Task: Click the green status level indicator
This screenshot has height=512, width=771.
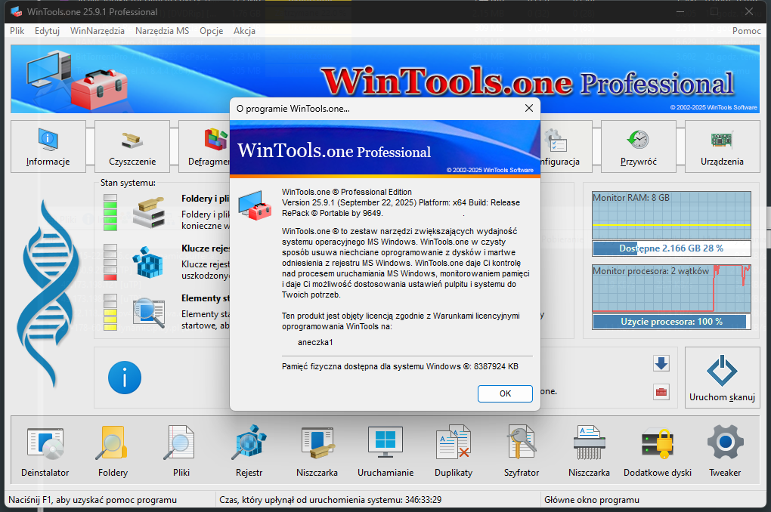Action: pos(110,212)
